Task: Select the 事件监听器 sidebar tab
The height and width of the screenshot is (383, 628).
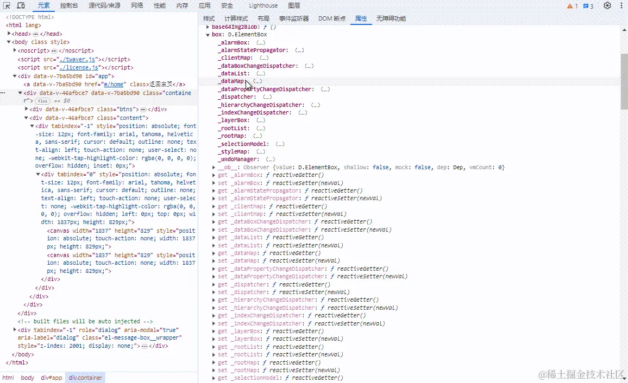Action: pyautogui.click(x=294, y=18)
